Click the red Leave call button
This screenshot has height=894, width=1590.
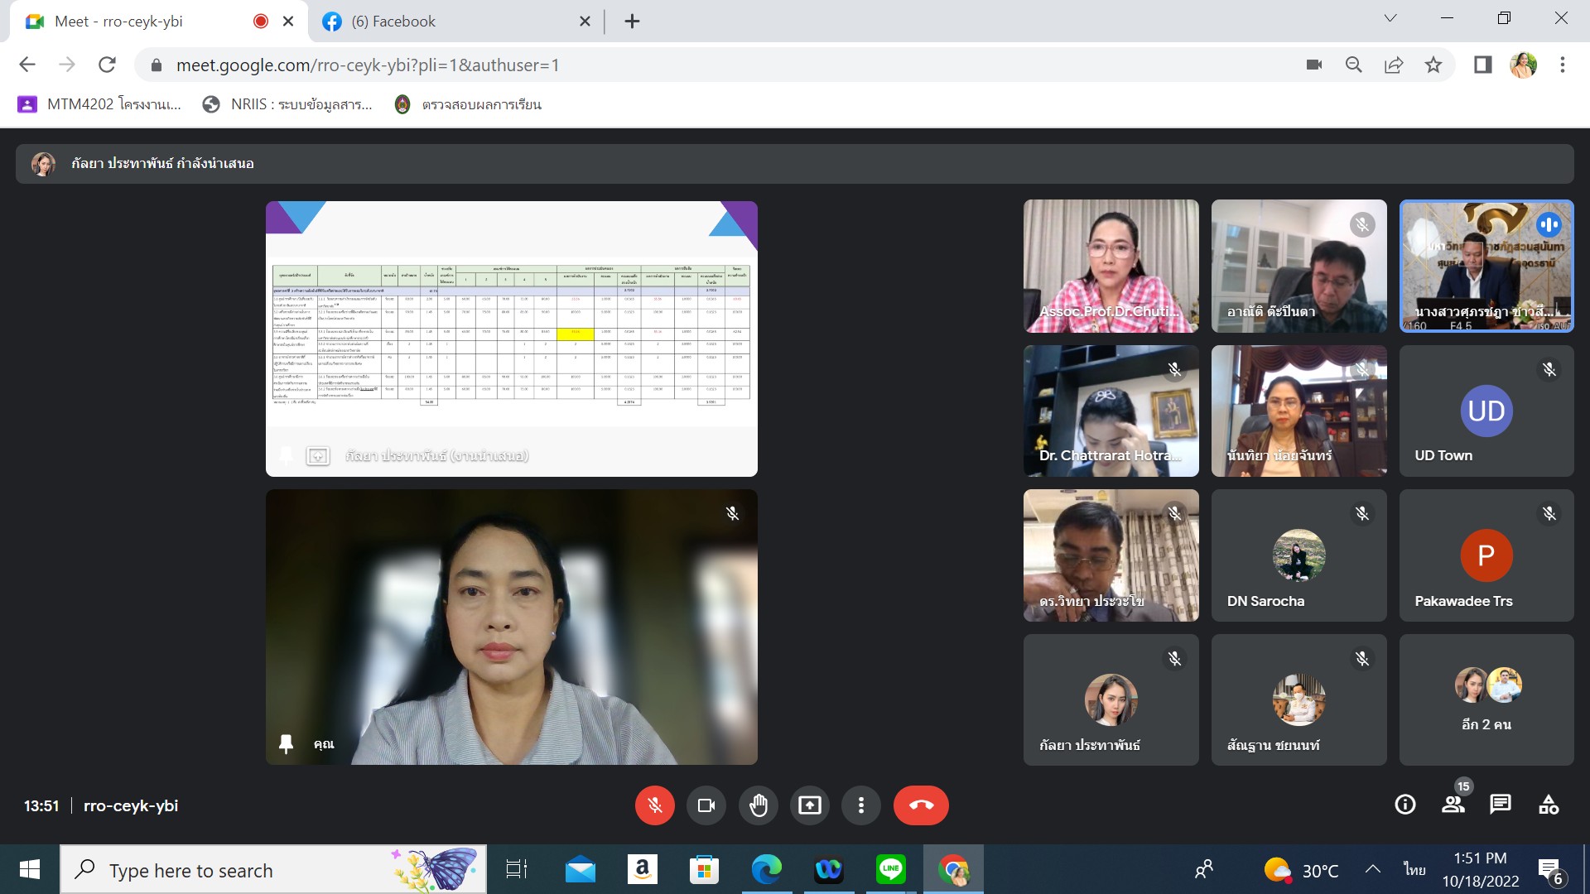(x=920, y=805)
